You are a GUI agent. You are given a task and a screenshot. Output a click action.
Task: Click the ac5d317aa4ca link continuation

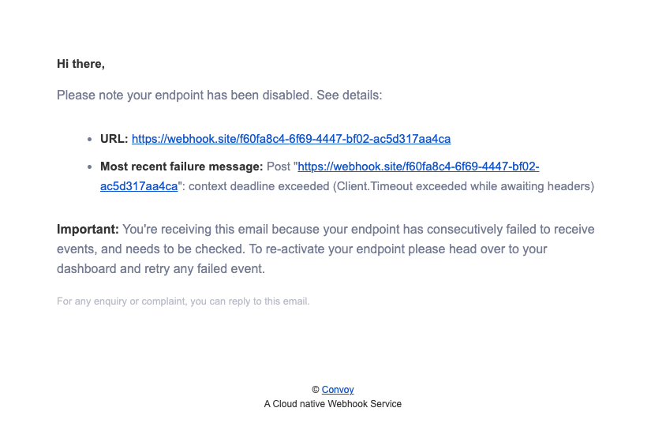click(x=139, y=186)
